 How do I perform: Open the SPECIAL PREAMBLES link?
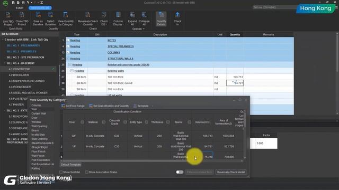pyautogui.click(x=120, y=46)
